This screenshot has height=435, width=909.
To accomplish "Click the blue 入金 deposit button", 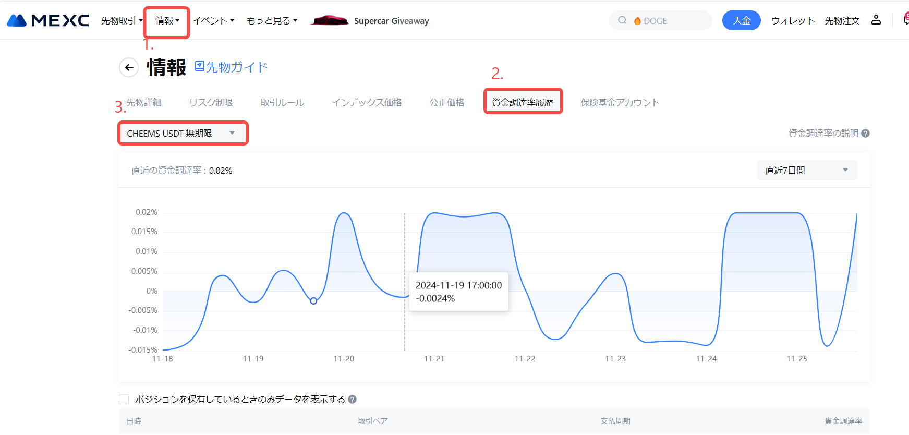I will click(x=741, y=21).
